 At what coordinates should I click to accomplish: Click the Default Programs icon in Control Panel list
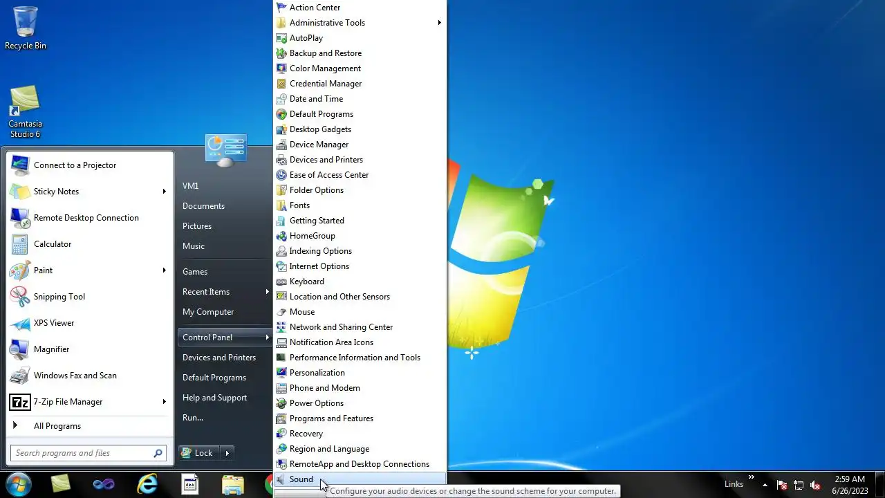coord(281,114)
